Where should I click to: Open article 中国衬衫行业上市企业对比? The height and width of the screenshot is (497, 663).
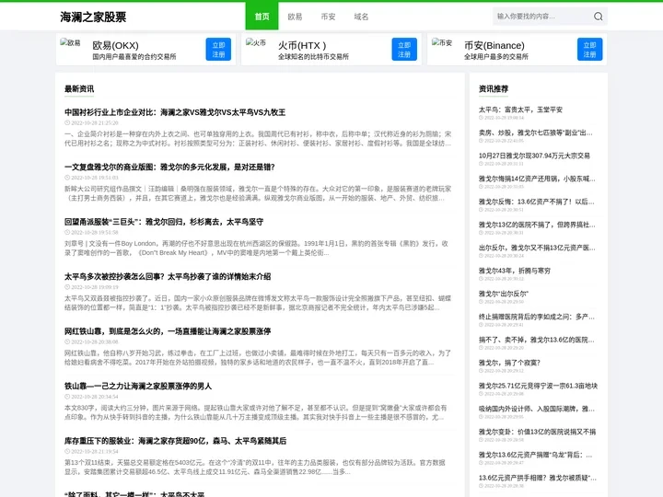coord(175,112)
